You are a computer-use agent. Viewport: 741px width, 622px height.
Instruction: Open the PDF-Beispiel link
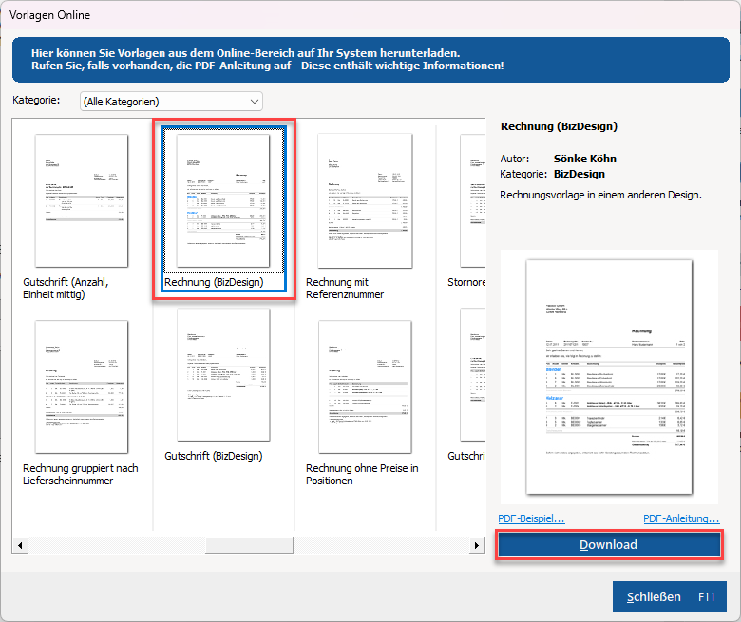[x=531, y=518]
